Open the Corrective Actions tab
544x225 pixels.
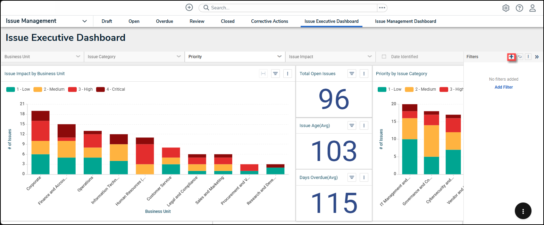tap(269, 21)
